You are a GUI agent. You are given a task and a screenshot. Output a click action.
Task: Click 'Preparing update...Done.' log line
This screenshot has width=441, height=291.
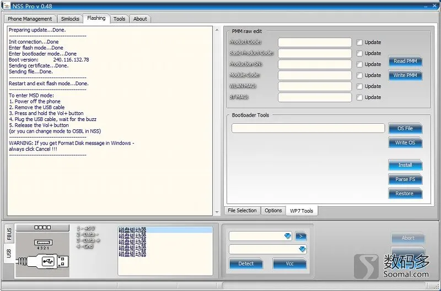tap(37, 30)
